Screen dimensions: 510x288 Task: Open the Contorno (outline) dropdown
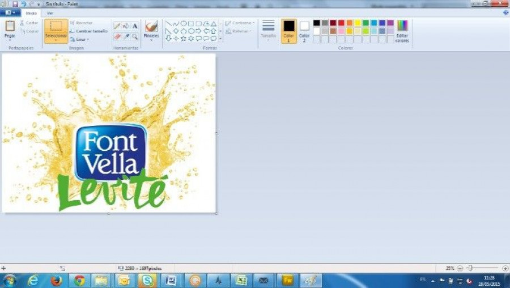[x=240, y=23]
